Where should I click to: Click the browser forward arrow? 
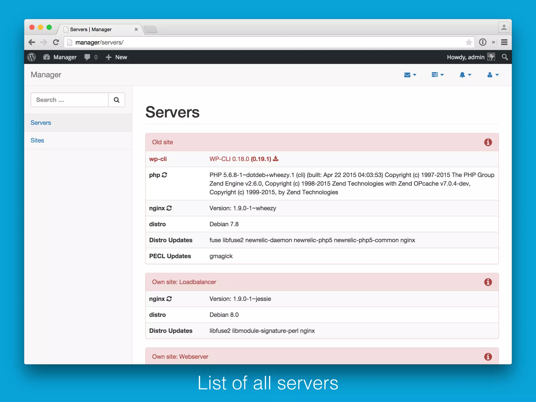44,42
